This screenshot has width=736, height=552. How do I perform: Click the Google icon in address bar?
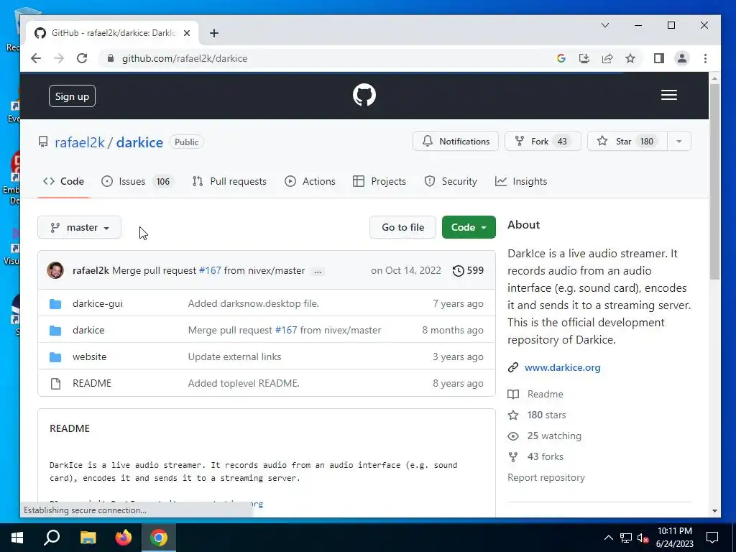pos(561,58)
